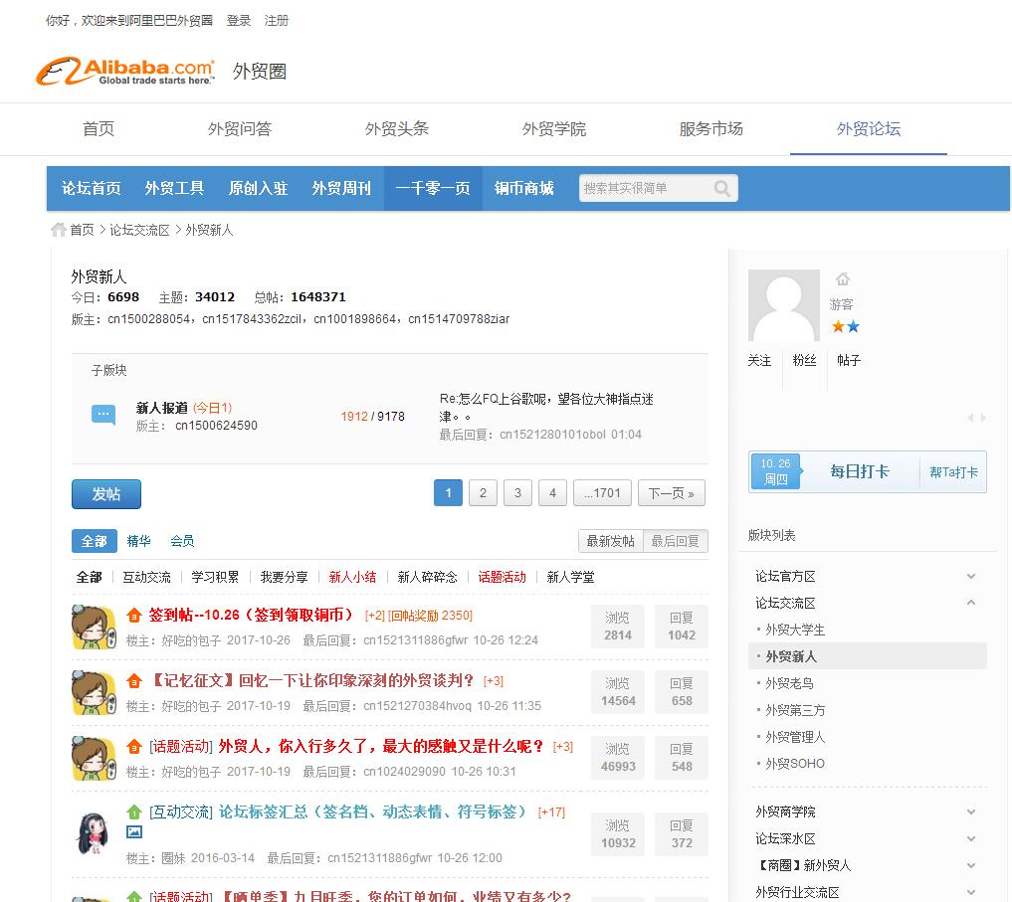The image size is (1012, 902).
Task: Select 论坛首页 in the blue menu bar
Action: pyautogui.click(x=91, y=188)
